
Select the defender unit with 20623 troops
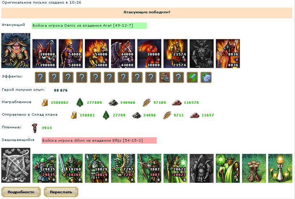tap(175, 168)
